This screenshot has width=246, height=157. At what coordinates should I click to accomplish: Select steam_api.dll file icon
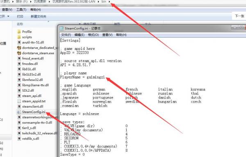19,96
